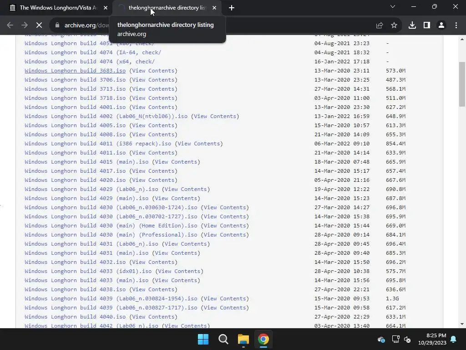Click the date 06-Mar-2022 09:10
This screenshot has width=466, height=350.
click(342, 144)
